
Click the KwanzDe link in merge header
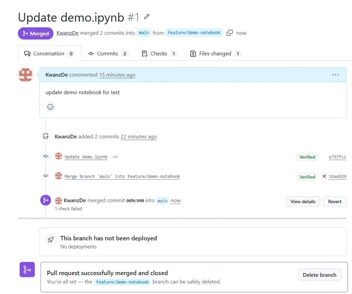pyautogui.click(x=67, y=33)
